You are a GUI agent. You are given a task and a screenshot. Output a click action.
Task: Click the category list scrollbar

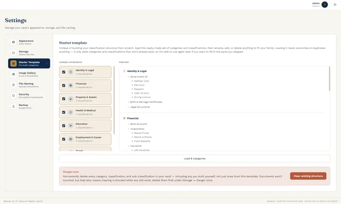pos(114,100)
